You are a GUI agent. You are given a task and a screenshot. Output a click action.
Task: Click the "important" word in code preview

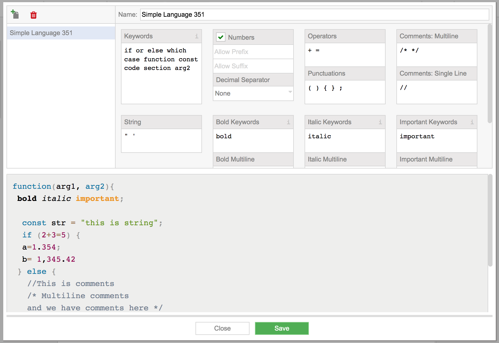pyautogui.click(x=97, y=199)
